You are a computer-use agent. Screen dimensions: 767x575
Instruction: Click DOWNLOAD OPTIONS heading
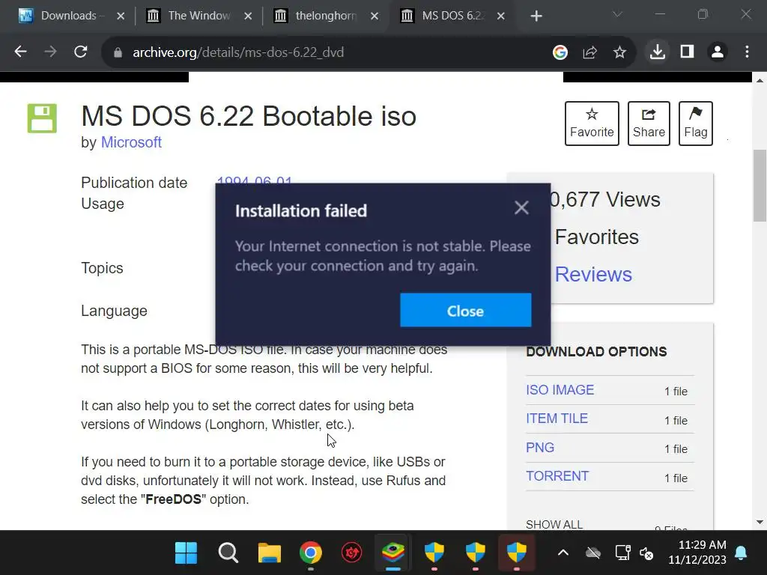pos(596,352)
